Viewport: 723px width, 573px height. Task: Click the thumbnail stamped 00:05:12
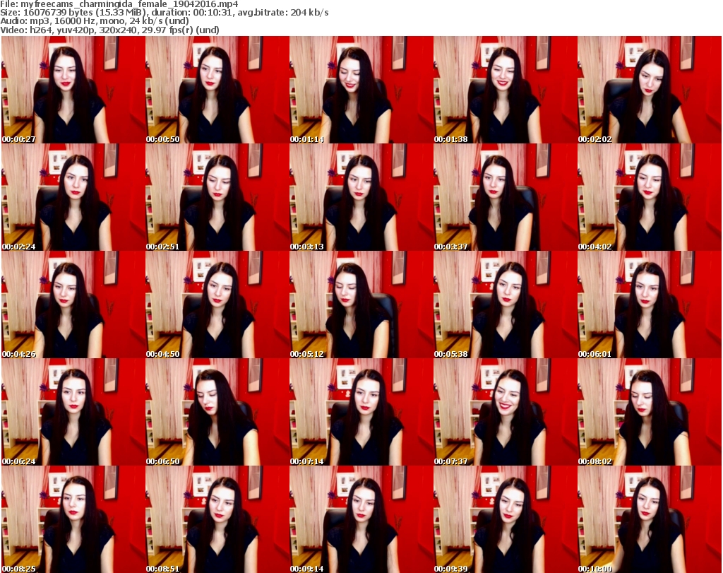(361, 305)
